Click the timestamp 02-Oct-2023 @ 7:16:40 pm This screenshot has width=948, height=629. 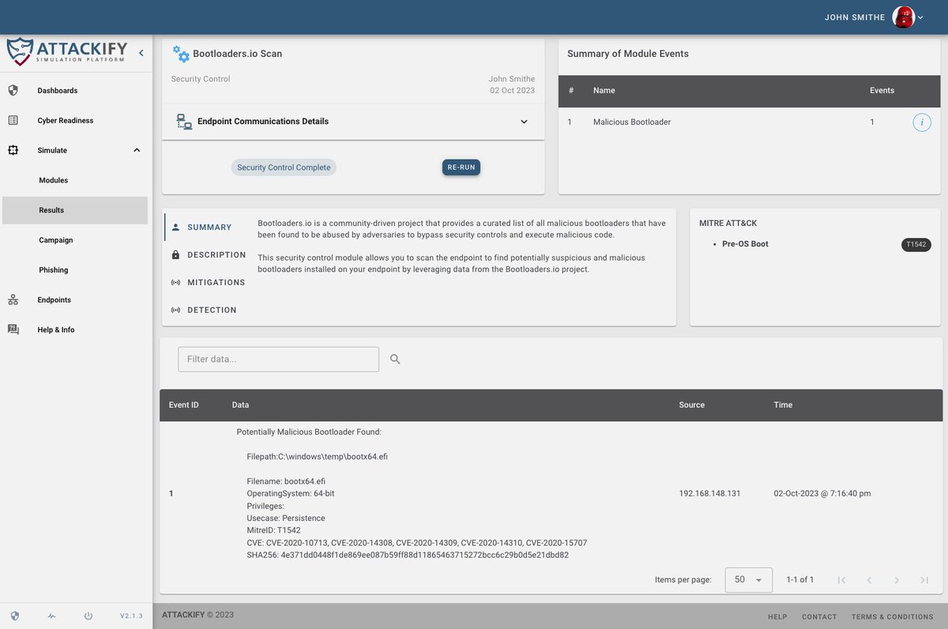click(x=822, y=494)
